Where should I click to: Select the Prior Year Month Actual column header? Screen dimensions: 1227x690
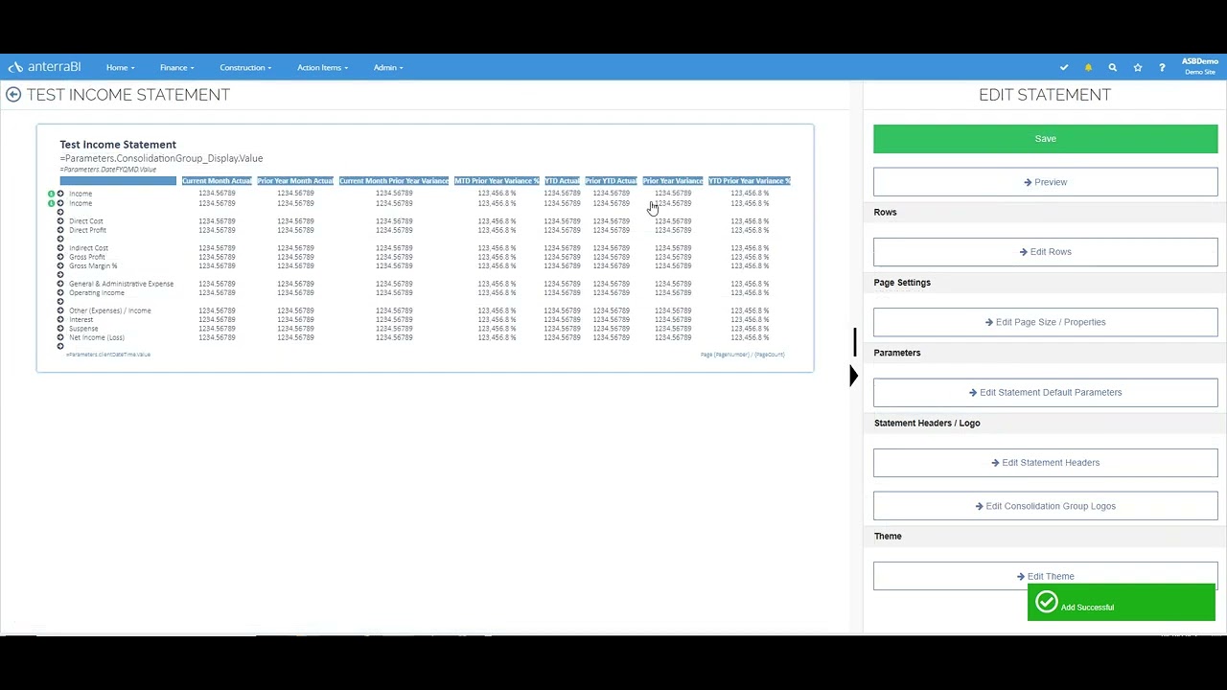coord(295,181)
